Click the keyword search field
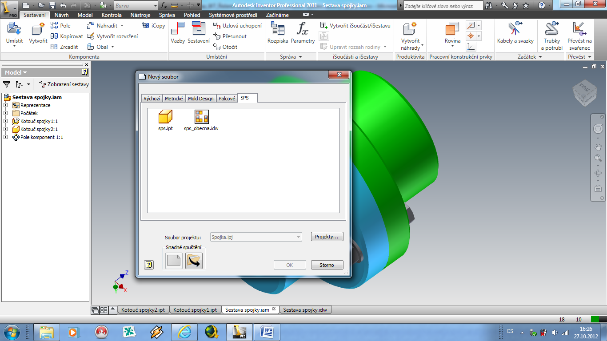This screenshot has height=341, width=607. [x=442, y=6]
